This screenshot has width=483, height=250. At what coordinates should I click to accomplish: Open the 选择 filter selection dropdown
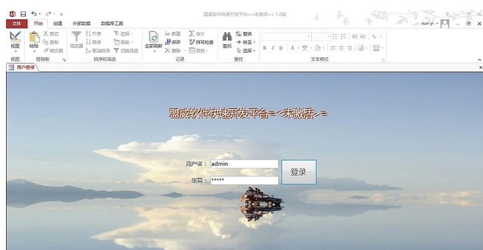(x=123, y=33)
